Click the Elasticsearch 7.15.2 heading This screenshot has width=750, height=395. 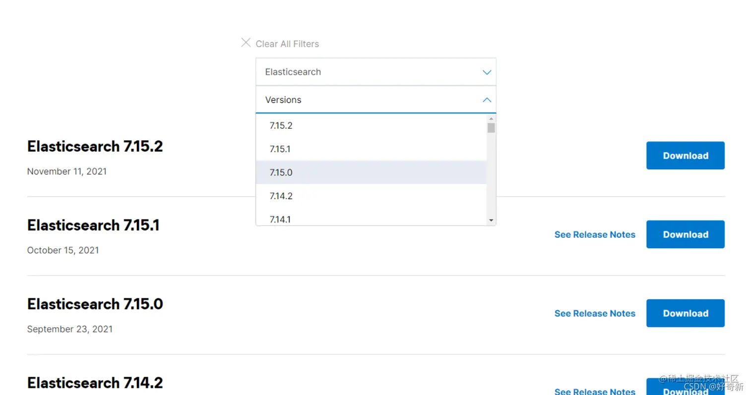95,147
